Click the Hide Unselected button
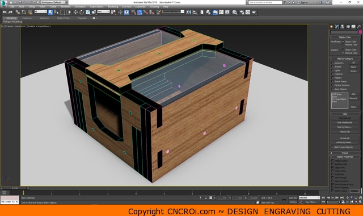This screenshot has height=216, width=363. [x=345, y=123]
